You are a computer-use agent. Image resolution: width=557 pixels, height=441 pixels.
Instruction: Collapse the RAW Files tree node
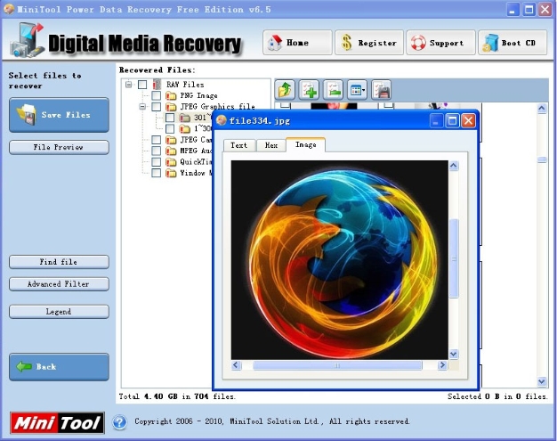pos(129,85)
